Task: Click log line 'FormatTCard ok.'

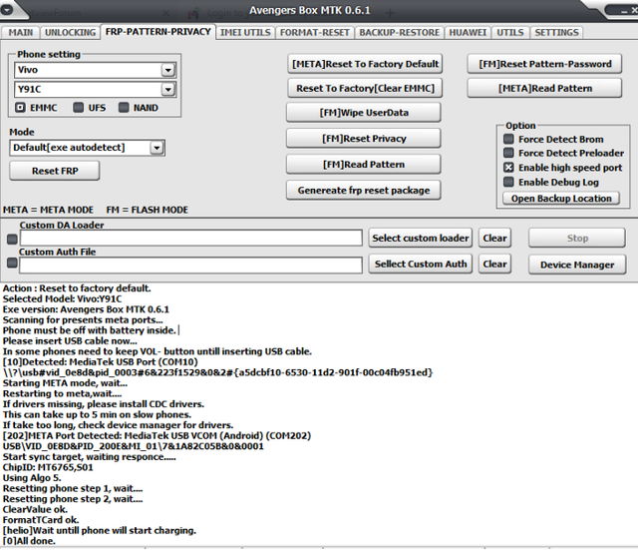Action: (x=41, y=520)
